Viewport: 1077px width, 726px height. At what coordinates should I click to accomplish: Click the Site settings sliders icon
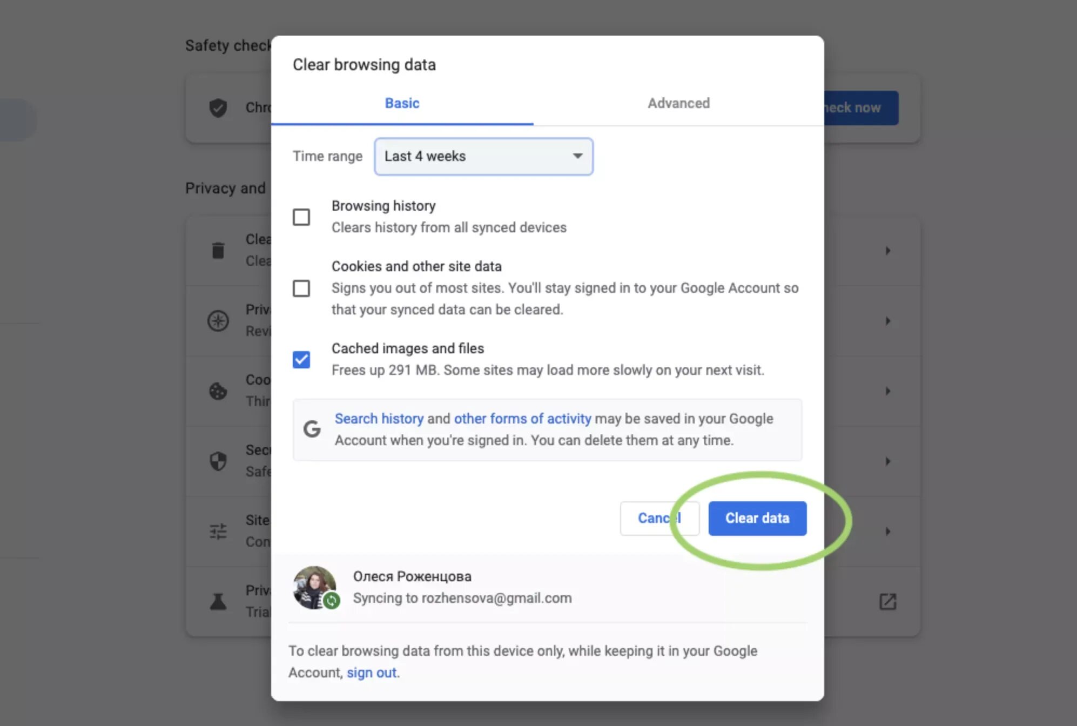pyautogui.click(x=218, y=531)
